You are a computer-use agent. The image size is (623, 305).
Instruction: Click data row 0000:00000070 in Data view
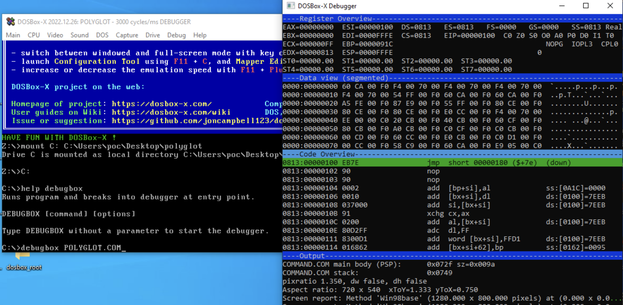click(450, 146)
